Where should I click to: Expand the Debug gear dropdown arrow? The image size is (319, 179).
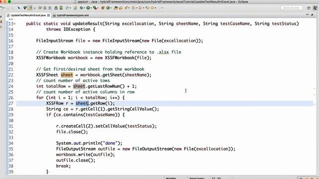84,8
